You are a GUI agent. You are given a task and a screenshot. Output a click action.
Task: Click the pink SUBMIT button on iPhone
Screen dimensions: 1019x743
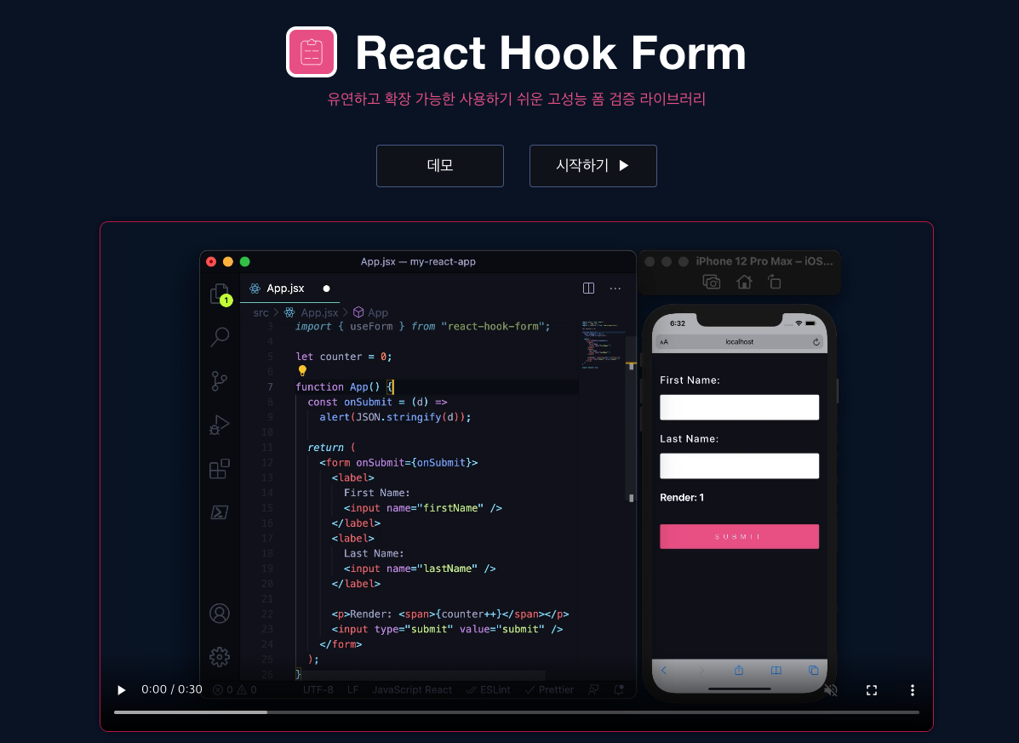point(740,536)
